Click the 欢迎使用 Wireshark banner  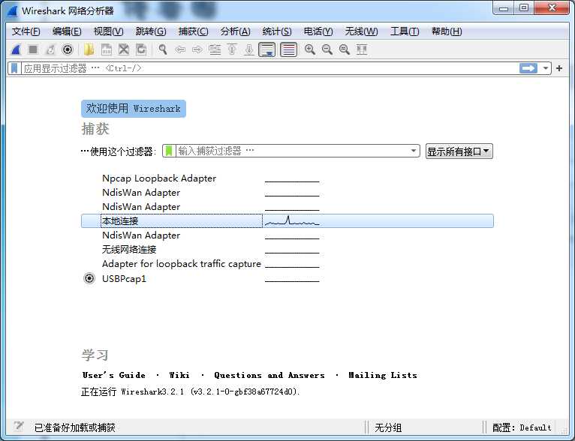[134, 109]
